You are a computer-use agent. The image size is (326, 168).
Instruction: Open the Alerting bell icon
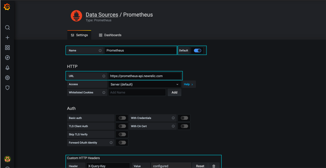pos(7,68)
